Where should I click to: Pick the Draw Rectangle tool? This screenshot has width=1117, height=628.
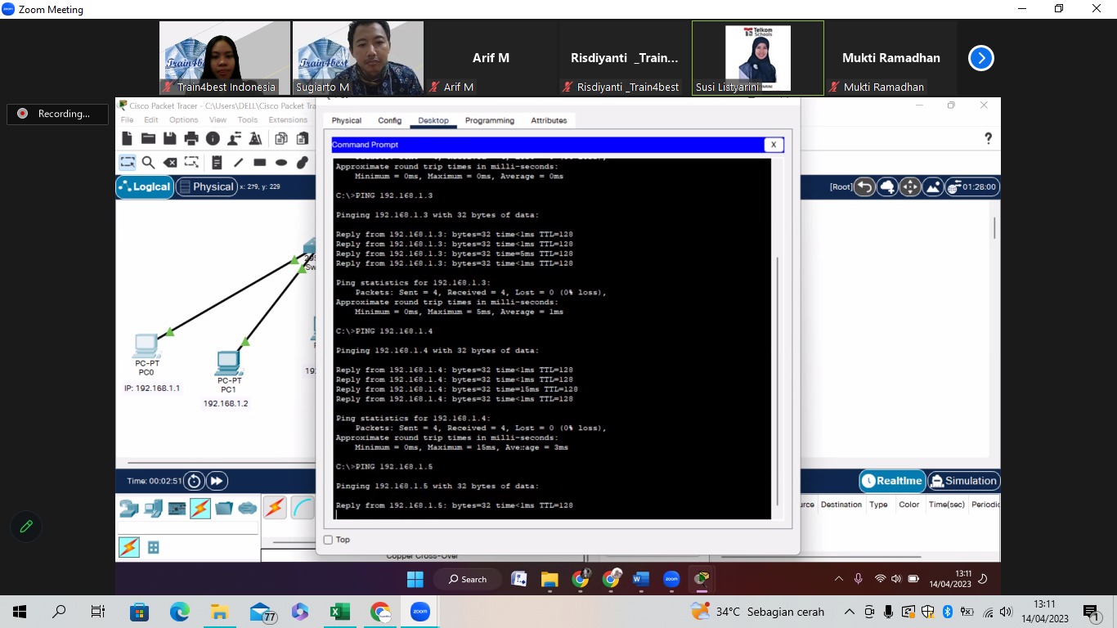259,163
